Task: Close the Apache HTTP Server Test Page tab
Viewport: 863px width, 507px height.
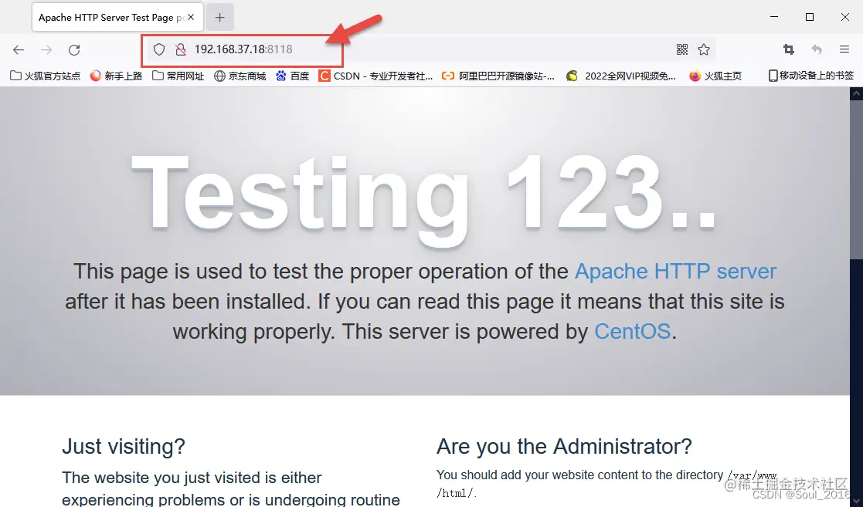Action: point(191,17)
